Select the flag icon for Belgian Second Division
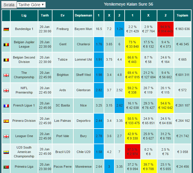193x173 pixels. [x=6, y=60]
